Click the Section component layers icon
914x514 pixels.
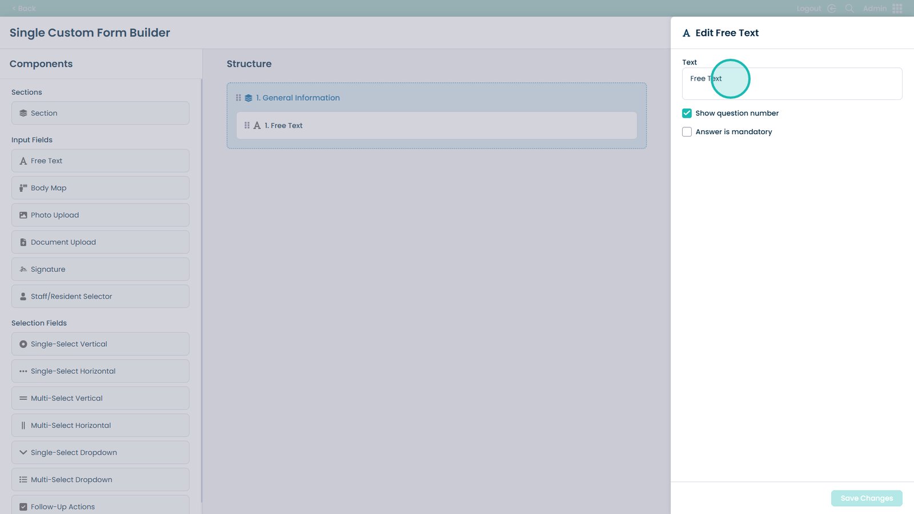click(23, 113)
